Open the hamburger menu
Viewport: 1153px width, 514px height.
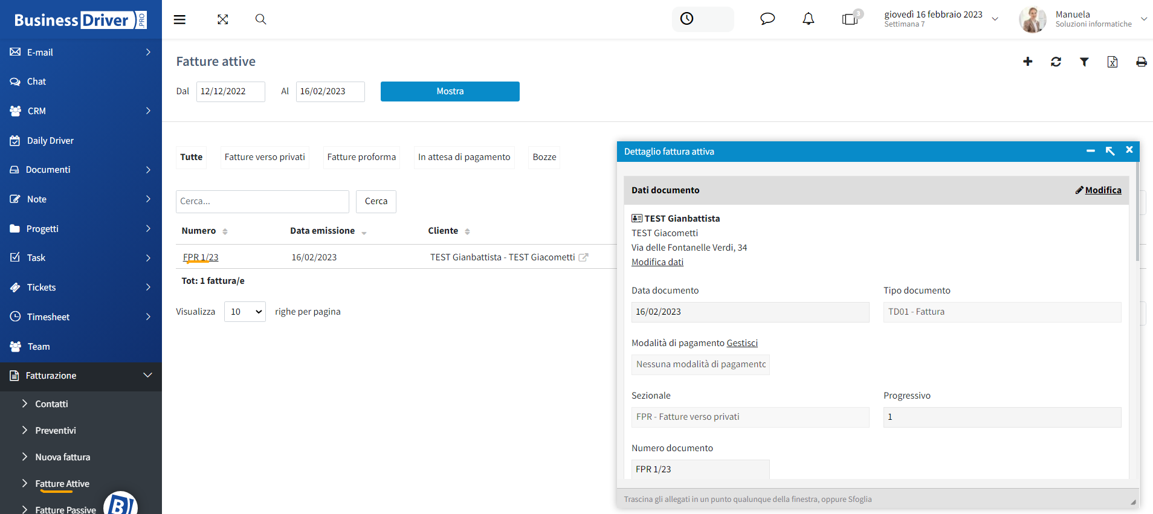[x=179, y=19]
